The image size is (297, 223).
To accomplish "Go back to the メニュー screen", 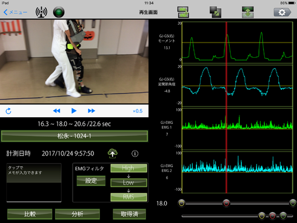I will (x=15, y=12).
